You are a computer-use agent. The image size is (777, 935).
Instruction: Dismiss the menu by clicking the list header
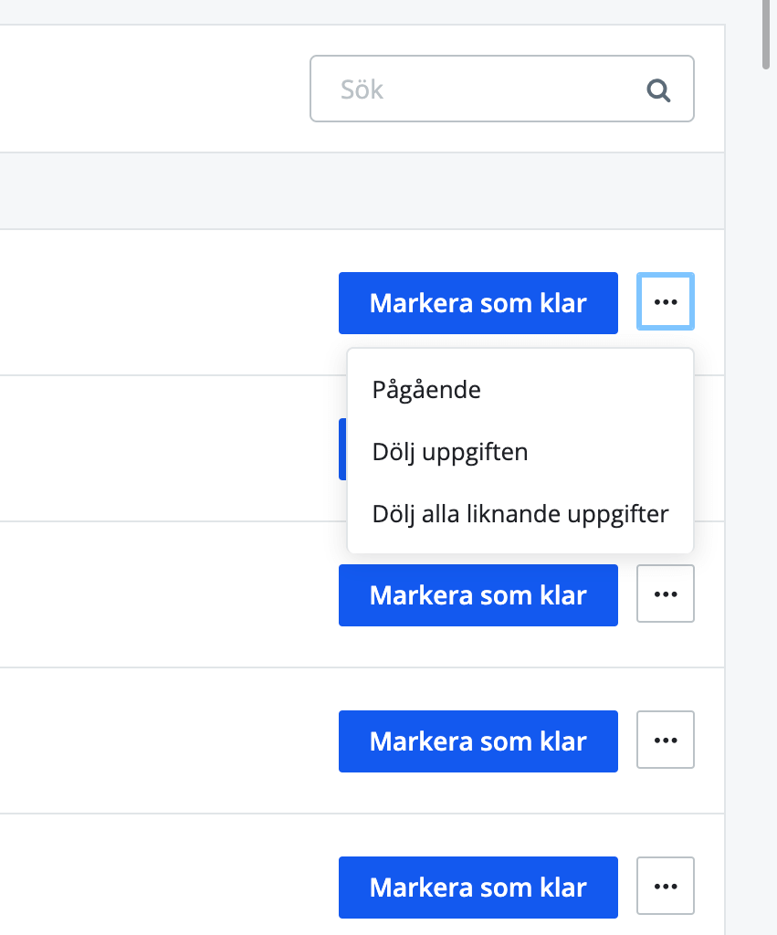point(183,187)
